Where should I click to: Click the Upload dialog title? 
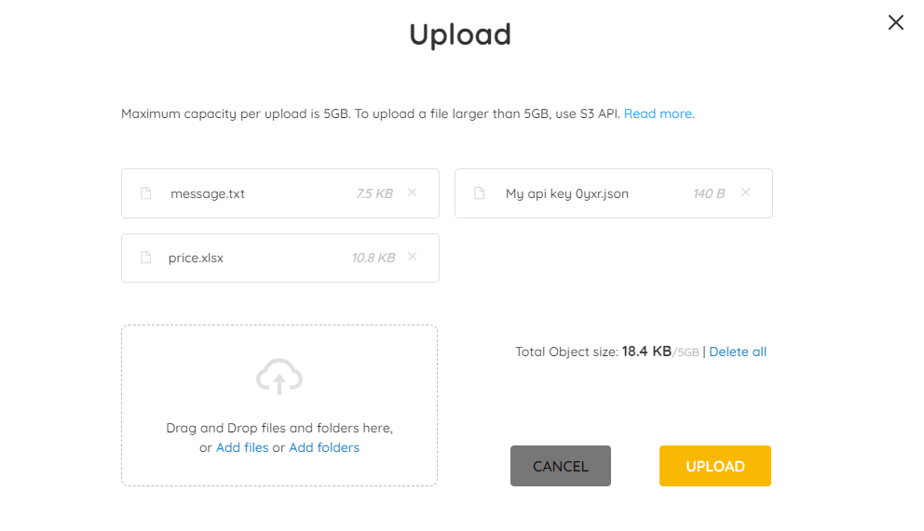[460, 34]
